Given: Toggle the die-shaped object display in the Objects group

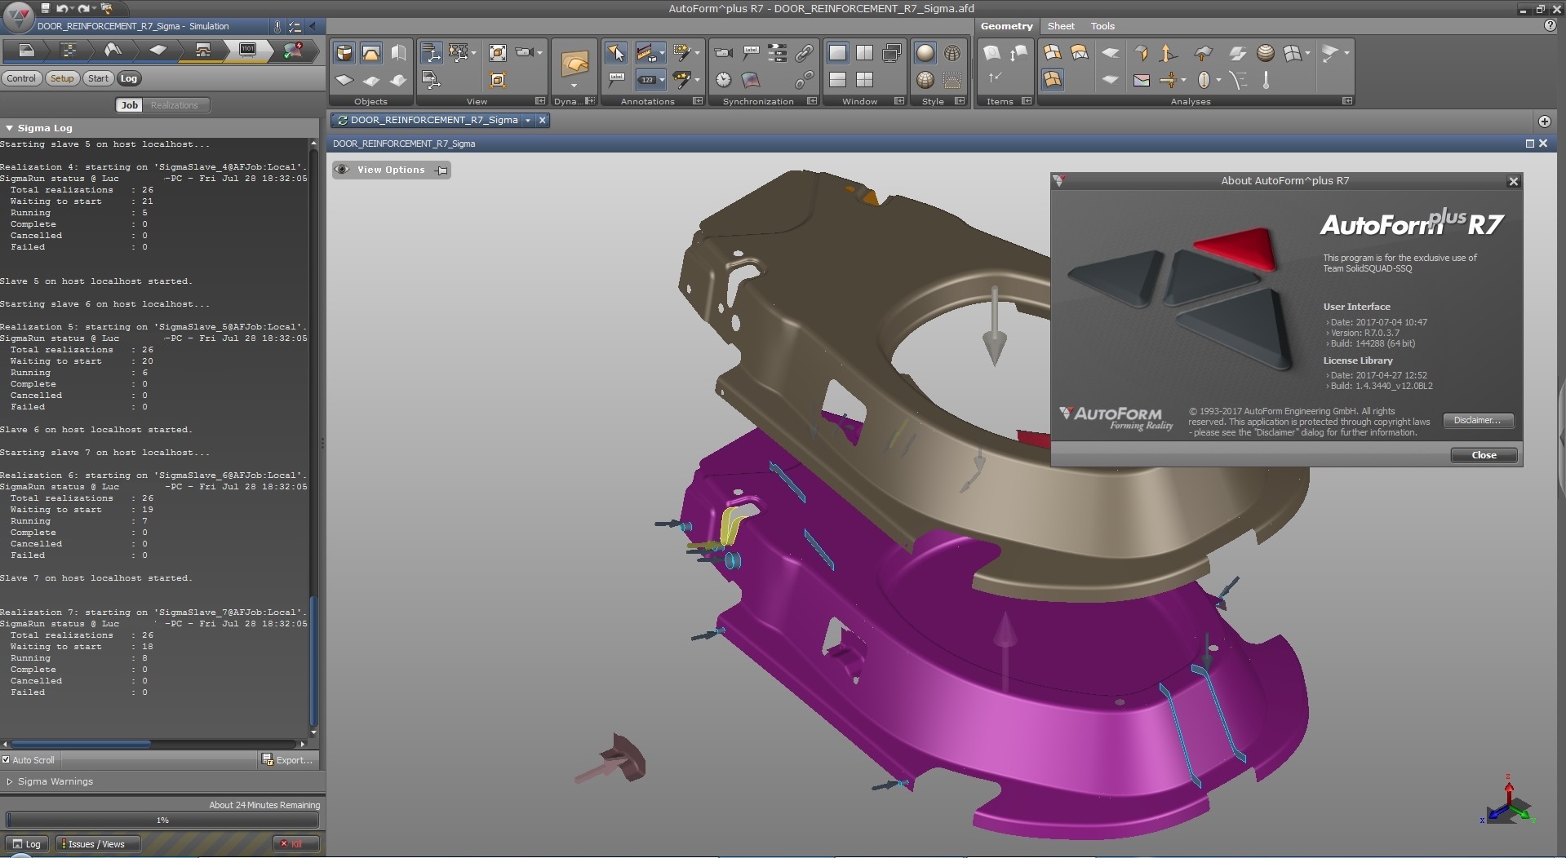Looking at the screenshot, I should pos(371,53).
